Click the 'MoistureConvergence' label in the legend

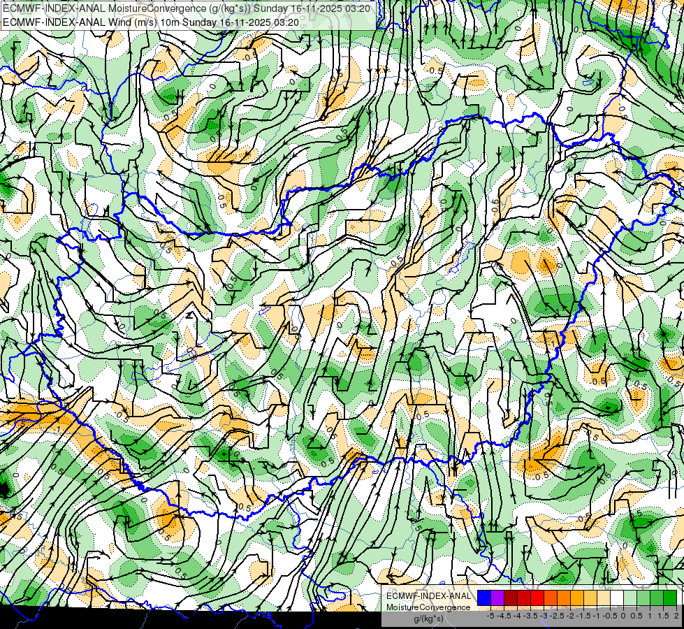click(x=428, y=607)
